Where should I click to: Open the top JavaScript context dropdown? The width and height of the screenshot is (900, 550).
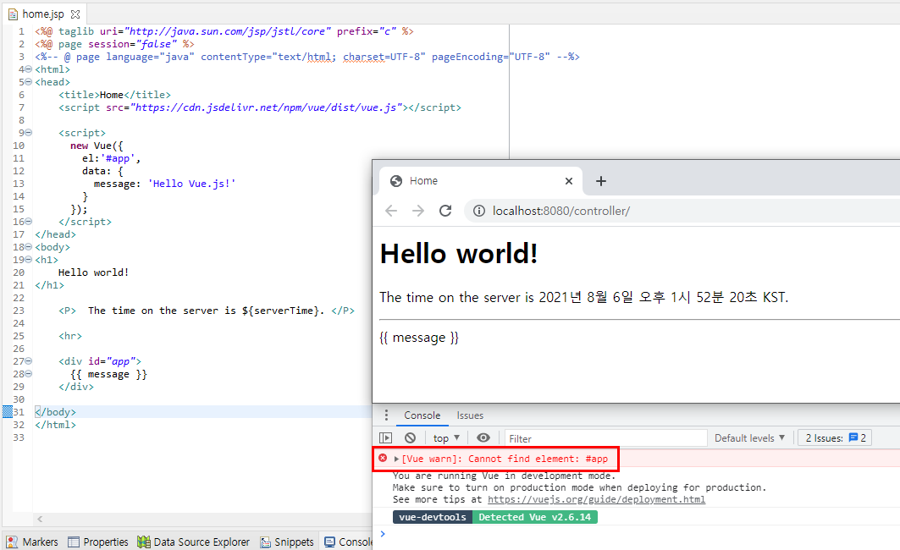[446, 438]
